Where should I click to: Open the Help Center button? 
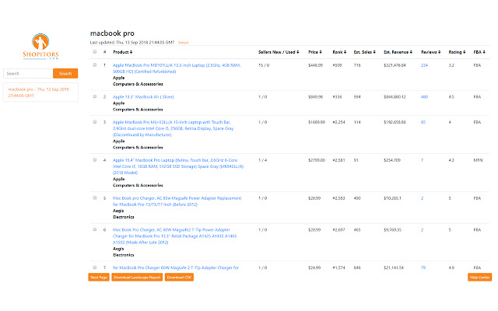[479, 278]
